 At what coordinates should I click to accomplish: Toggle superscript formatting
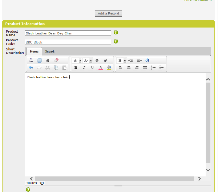click(105, 60)
